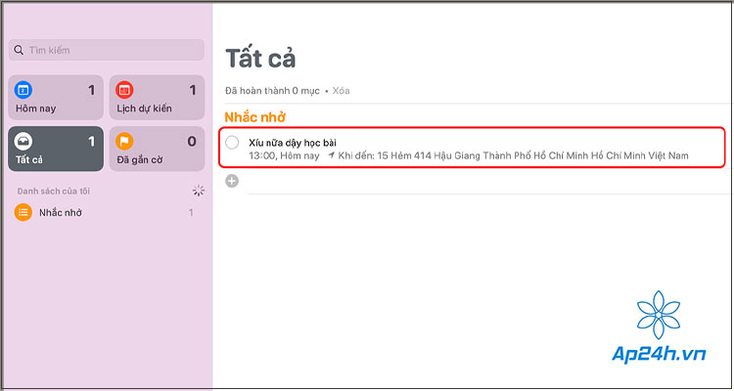This screenshot has width=734, height=391.
Task: Click the Tìm kiếm search field
Action: 107,50
